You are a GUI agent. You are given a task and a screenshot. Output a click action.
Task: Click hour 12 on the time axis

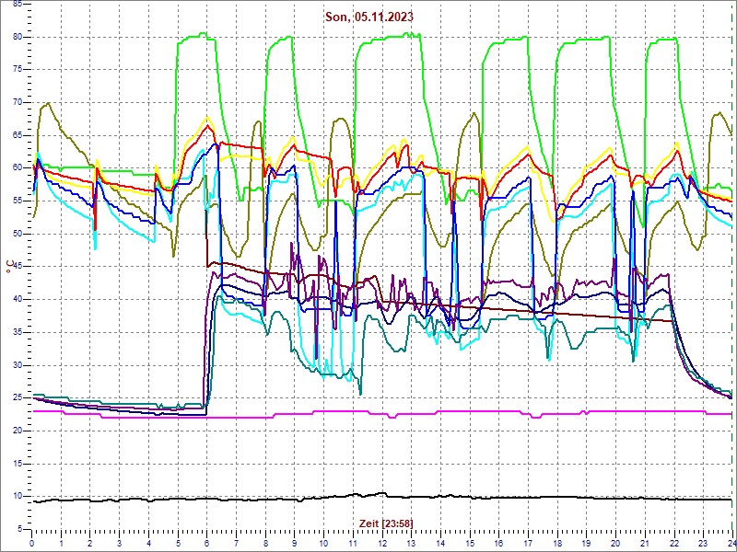pyautogui.click(x=381, y=544)
